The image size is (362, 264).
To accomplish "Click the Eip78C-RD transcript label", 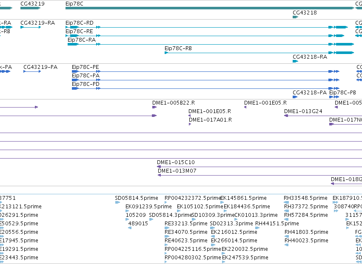I will point(80,23).
